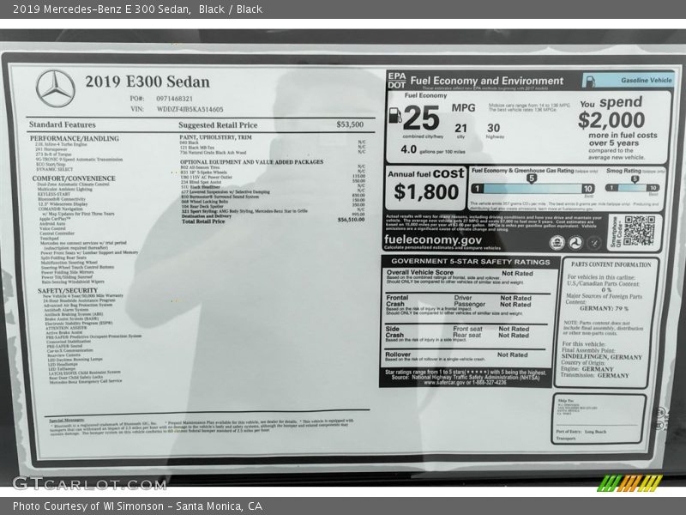Select the '2019 E300 Sedan' sticker heading
The width and height of the screenshot is (686, 515).
click(147, 82)
